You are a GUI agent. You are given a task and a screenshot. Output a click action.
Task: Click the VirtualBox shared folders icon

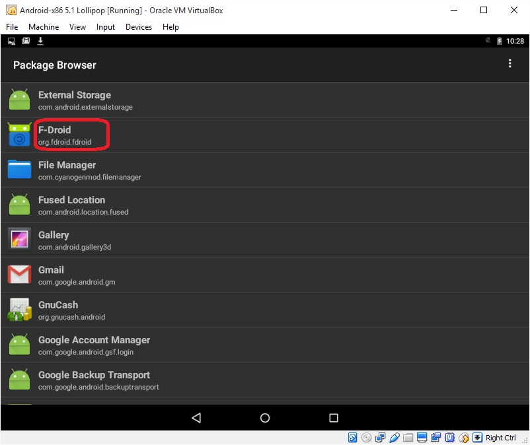click(408, 438)
